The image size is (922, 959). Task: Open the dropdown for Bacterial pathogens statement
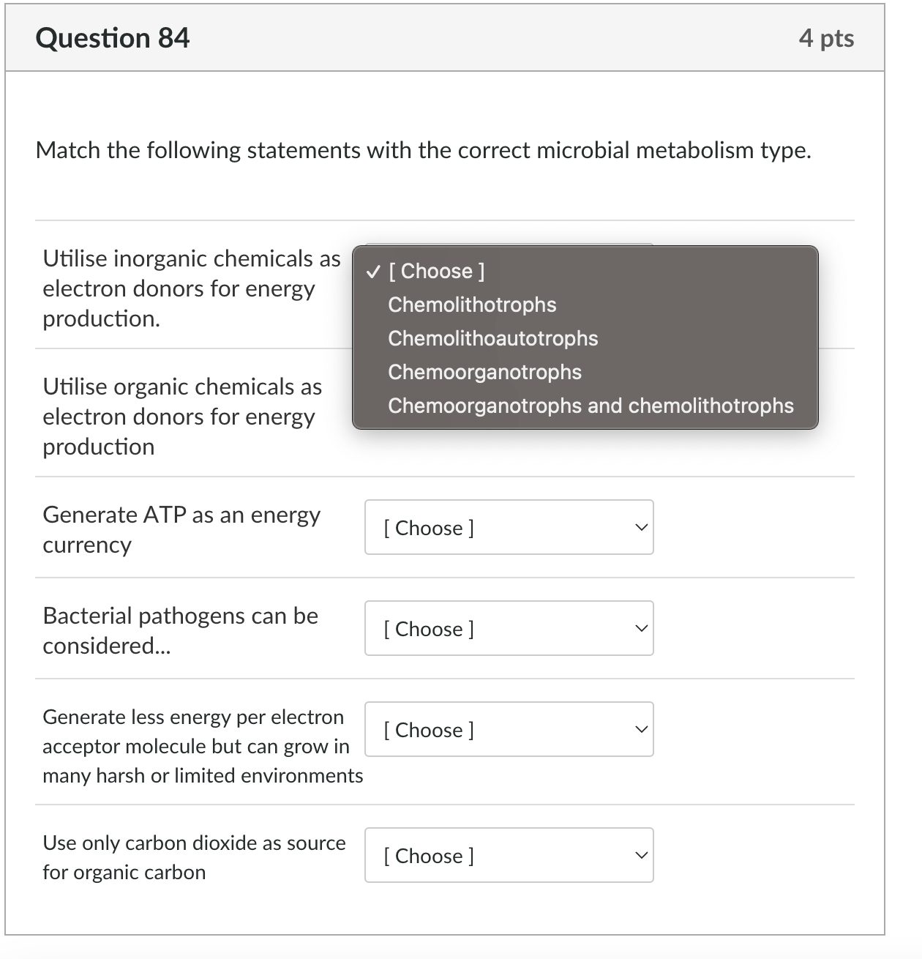click(x=509, y=628)
